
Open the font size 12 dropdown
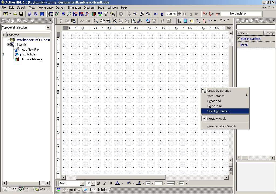[93, 183]
